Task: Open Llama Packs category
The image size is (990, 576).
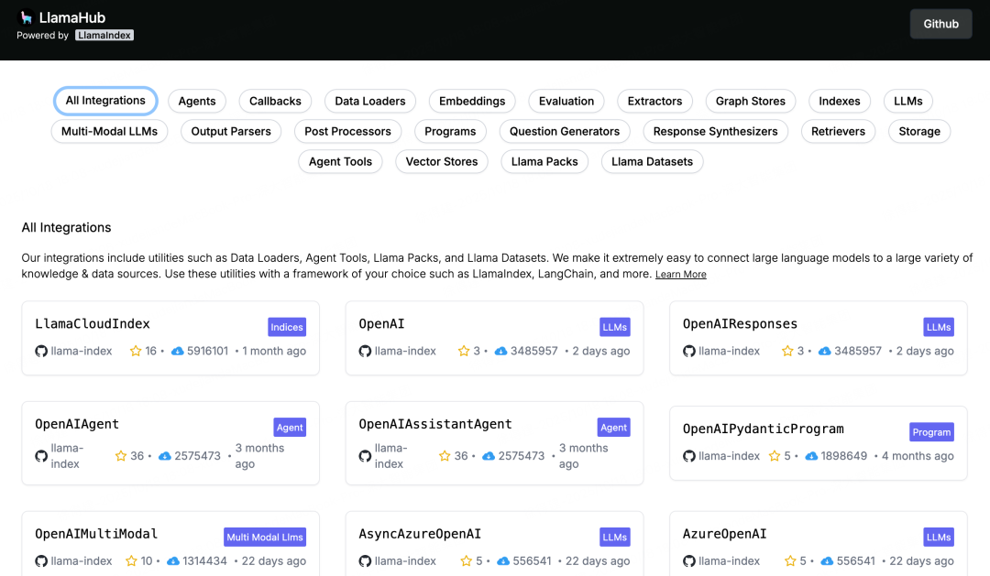Action: pos(544,161)
